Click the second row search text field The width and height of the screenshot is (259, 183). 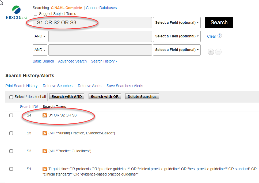point(100,36)
